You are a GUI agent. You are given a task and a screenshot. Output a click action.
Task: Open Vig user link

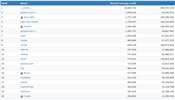(x=22, y=68)
